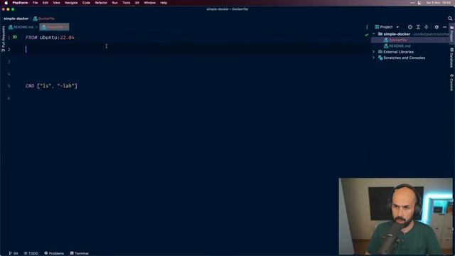Open the Terminal tool window
Screen dimensions: 455x256
click(79, 253)
